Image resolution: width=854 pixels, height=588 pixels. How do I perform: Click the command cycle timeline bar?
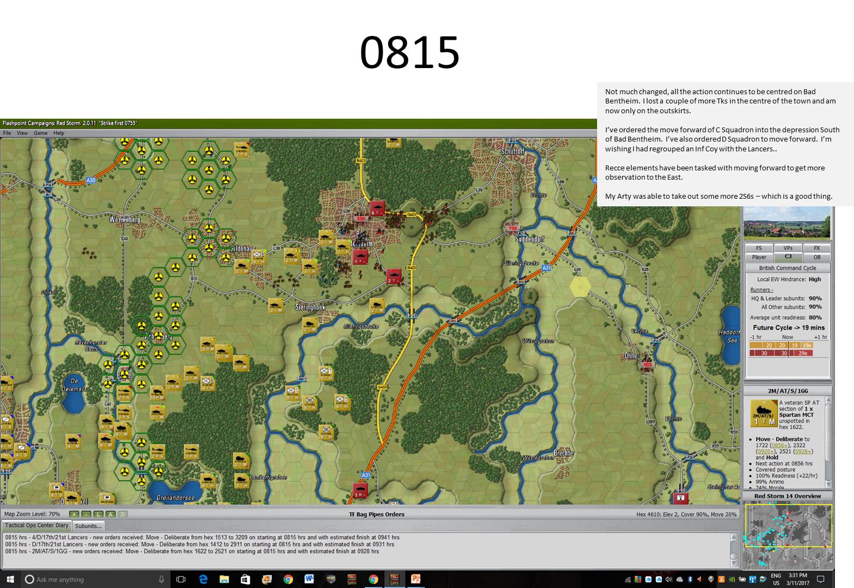(x=782, y=349)
